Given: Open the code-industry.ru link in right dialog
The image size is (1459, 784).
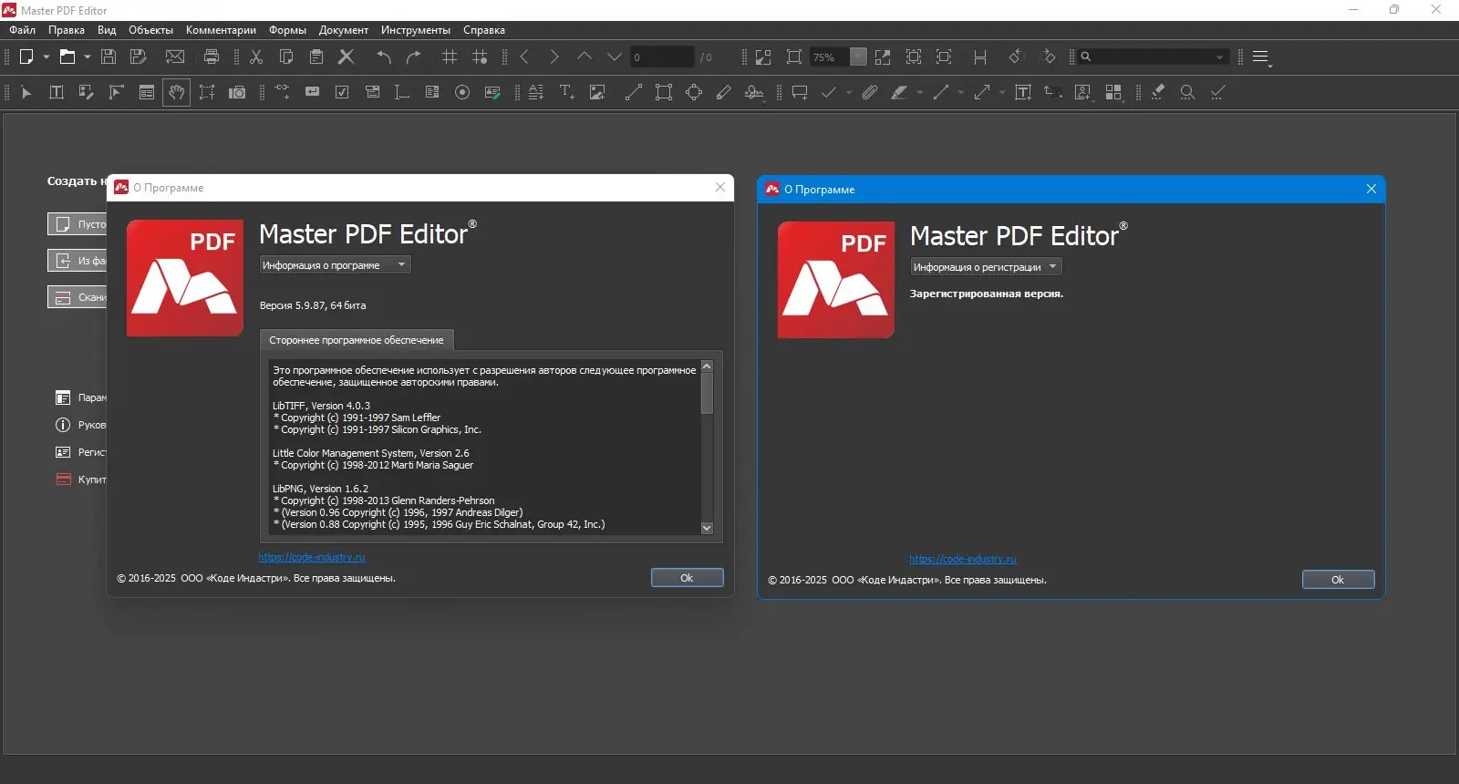Looking at the screenshot, I should pyautogui.click(x=962, y=560).
